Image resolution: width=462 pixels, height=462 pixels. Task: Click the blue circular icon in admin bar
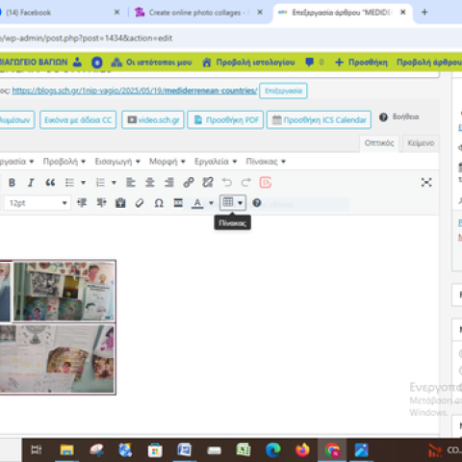pos(97,63)
